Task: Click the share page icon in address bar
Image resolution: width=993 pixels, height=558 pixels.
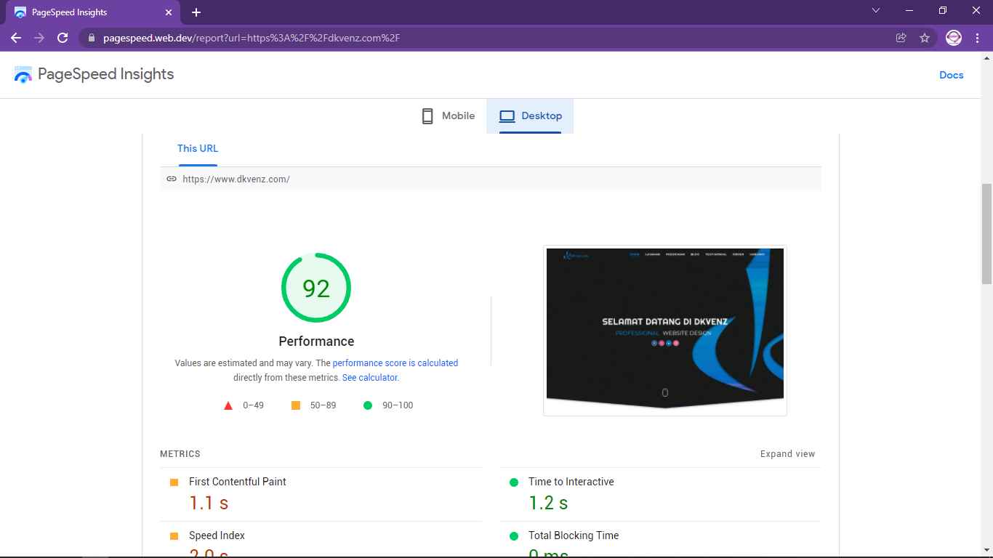Action: (901, 38)
